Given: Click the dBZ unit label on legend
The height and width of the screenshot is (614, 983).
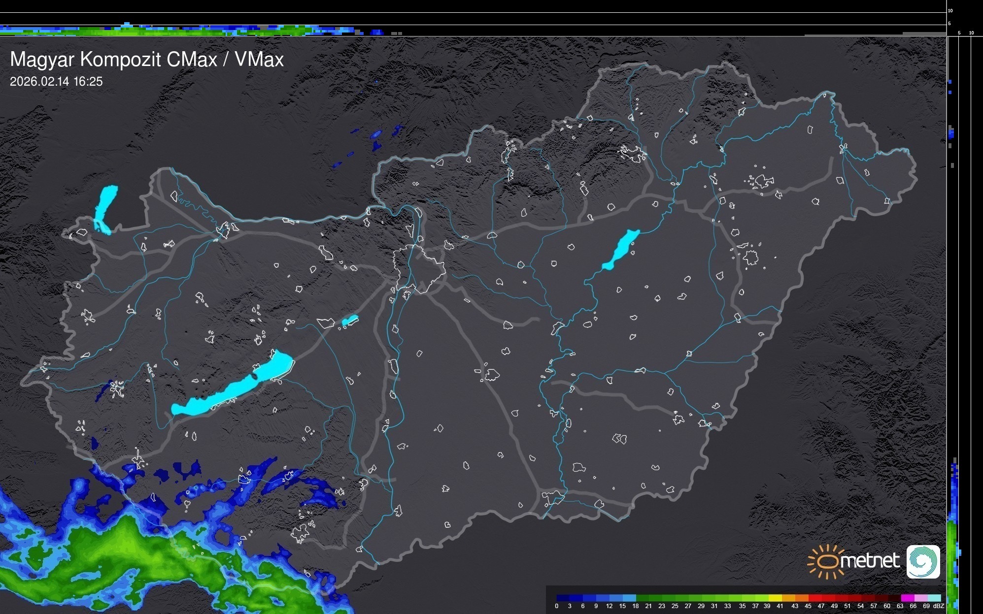Looking at the screenshot, I should 939,606.
